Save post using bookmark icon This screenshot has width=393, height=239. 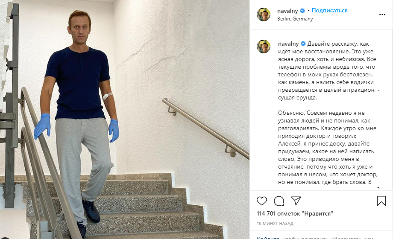pyautogui.click(x=381, y=201)
